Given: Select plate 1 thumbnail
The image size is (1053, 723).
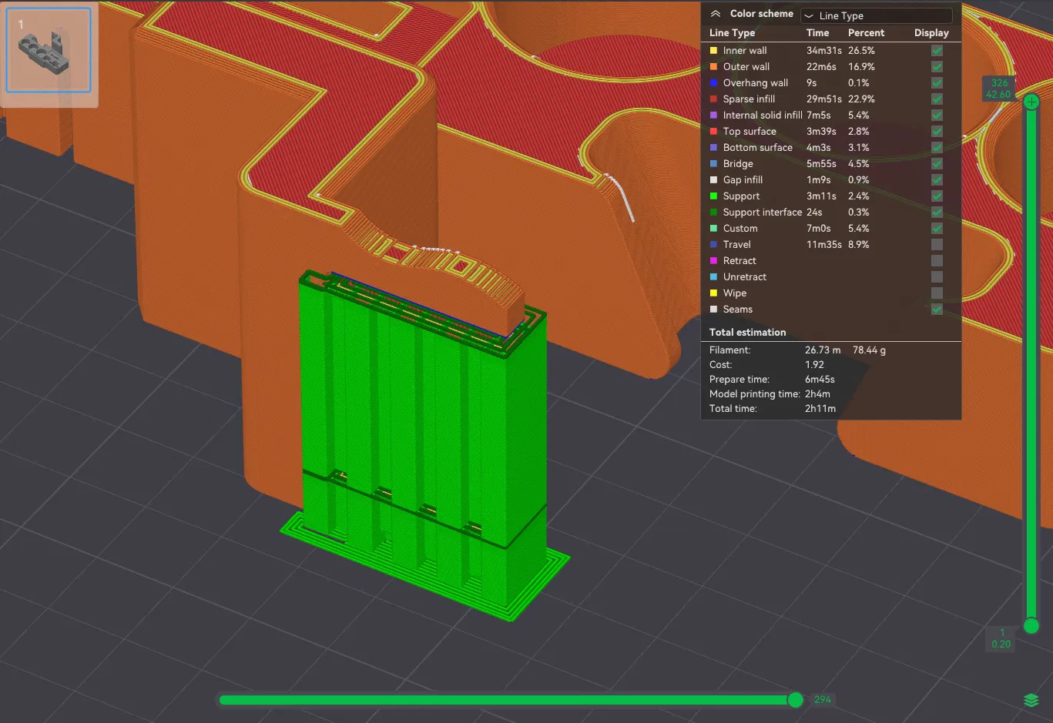Looking at the screenshot, I should 49,50.
